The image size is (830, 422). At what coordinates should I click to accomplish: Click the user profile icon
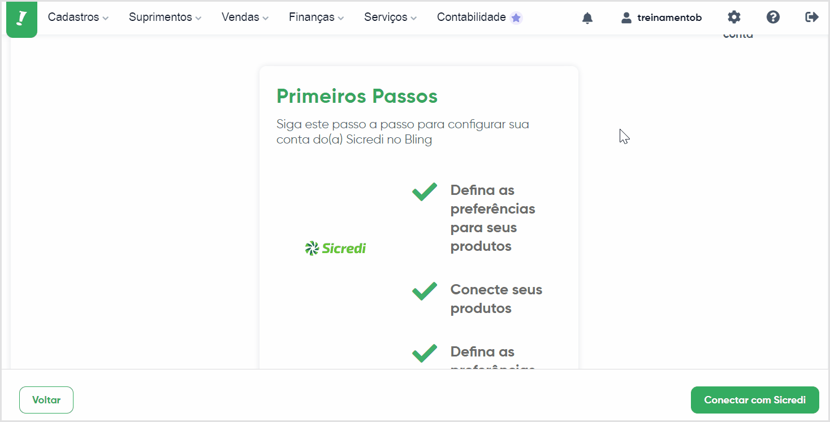(x=626, y=18)
